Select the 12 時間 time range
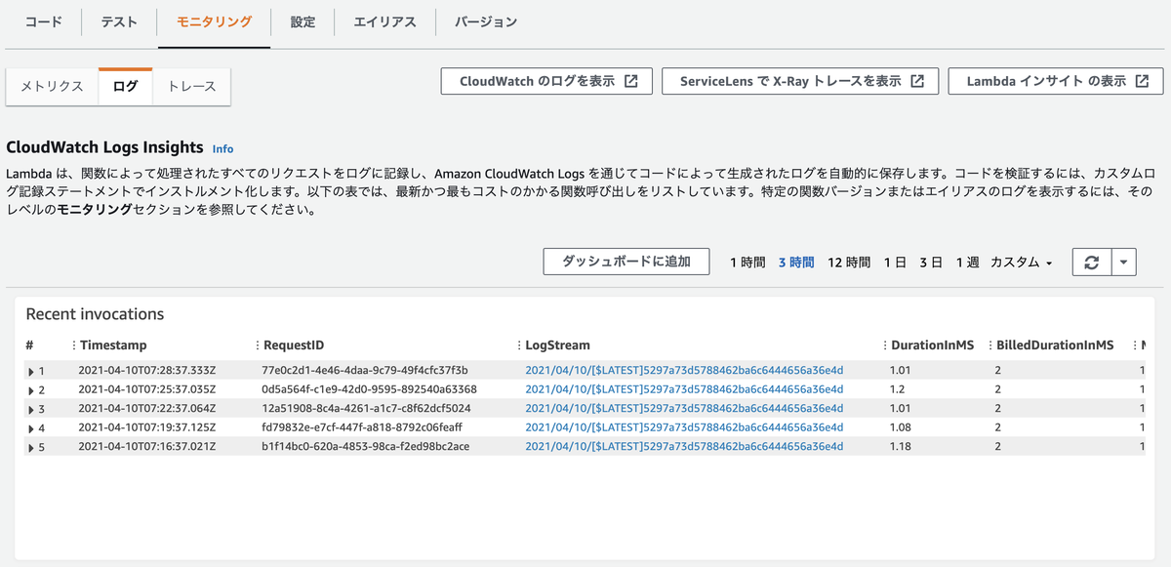Image resolution: width=1171 pixels, height=567 pixels. click(849, 263)
